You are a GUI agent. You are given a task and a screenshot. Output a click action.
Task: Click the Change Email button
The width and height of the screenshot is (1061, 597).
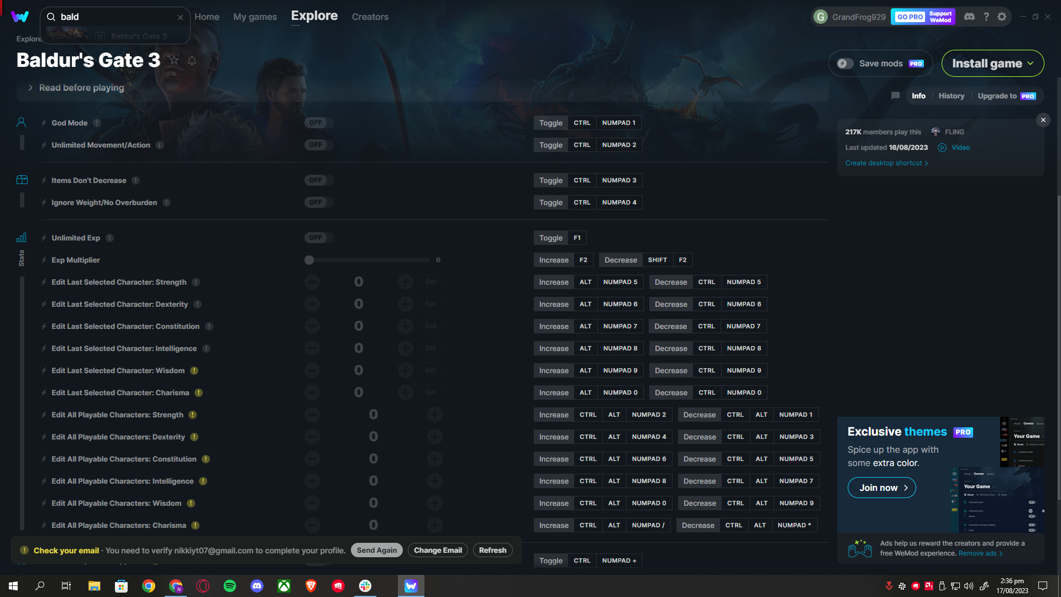tap(438, 550)
